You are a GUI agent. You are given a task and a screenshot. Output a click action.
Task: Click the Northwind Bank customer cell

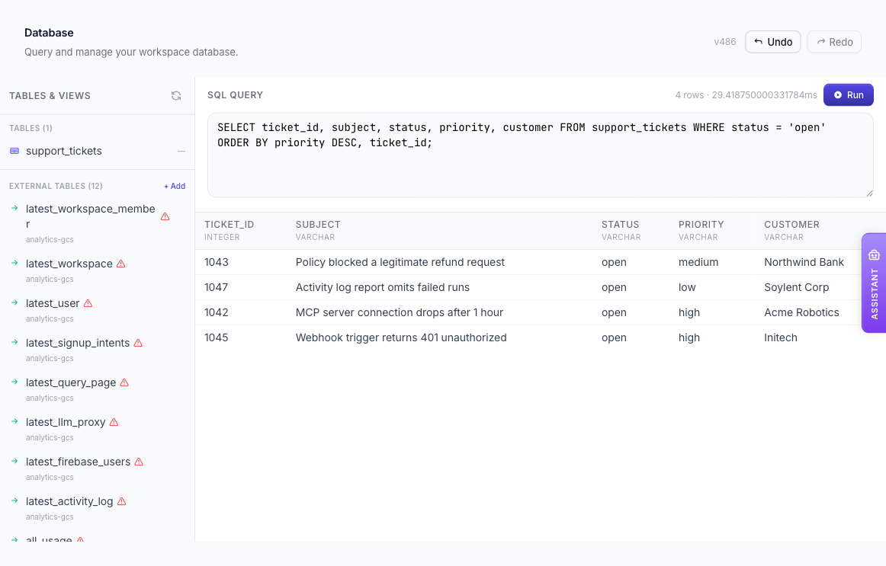[x=804, y=262]
